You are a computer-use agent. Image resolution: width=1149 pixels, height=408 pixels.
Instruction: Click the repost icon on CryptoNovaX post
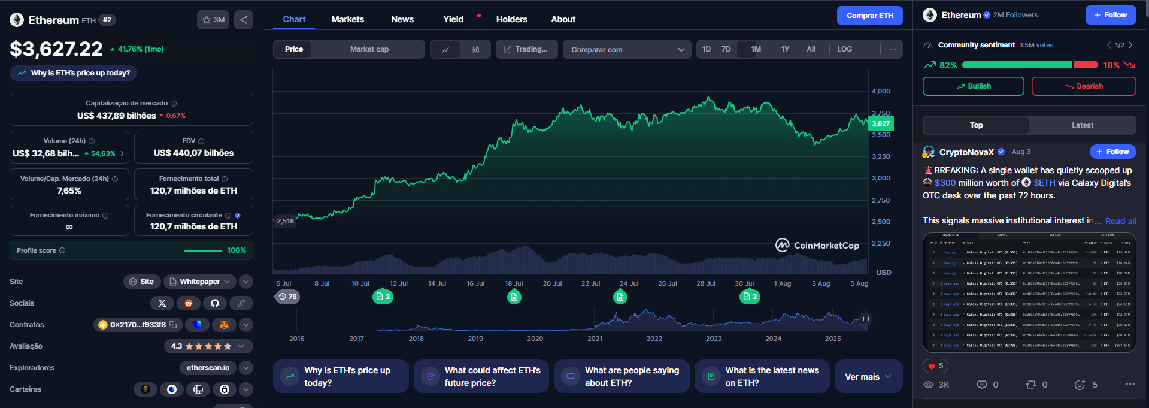1031,385
